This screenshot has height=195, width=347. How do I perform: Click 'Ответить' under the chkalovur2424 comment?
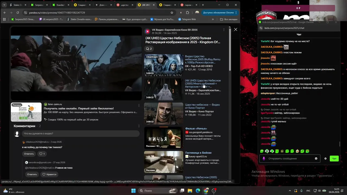tap(29, 154)
